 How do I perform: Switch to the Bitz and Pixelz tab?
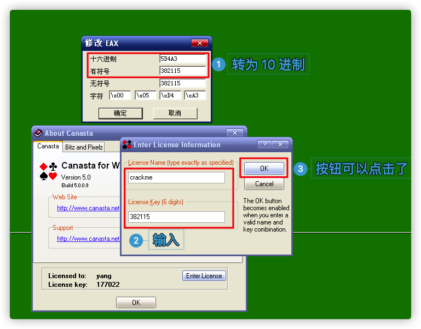[84, 147]
